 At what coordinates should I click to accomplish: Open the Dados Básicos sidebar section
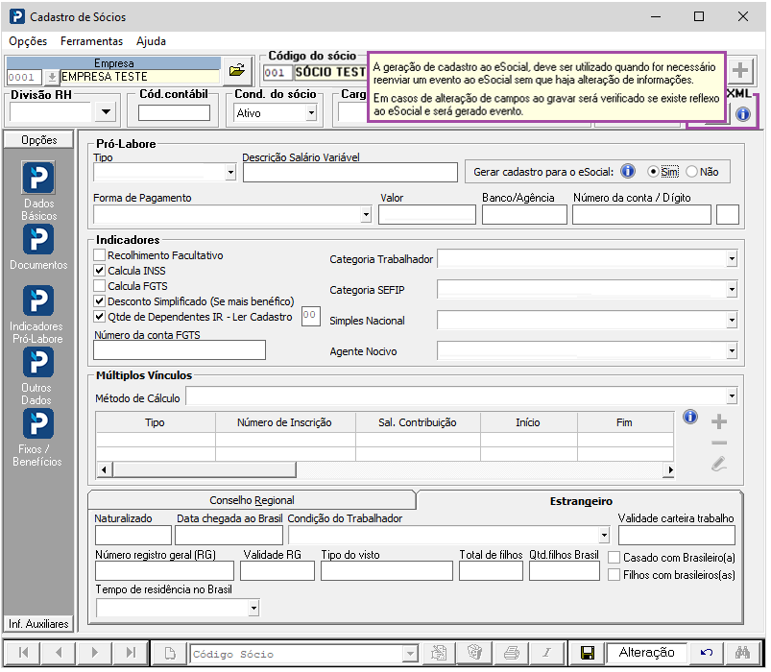[38, 191]
